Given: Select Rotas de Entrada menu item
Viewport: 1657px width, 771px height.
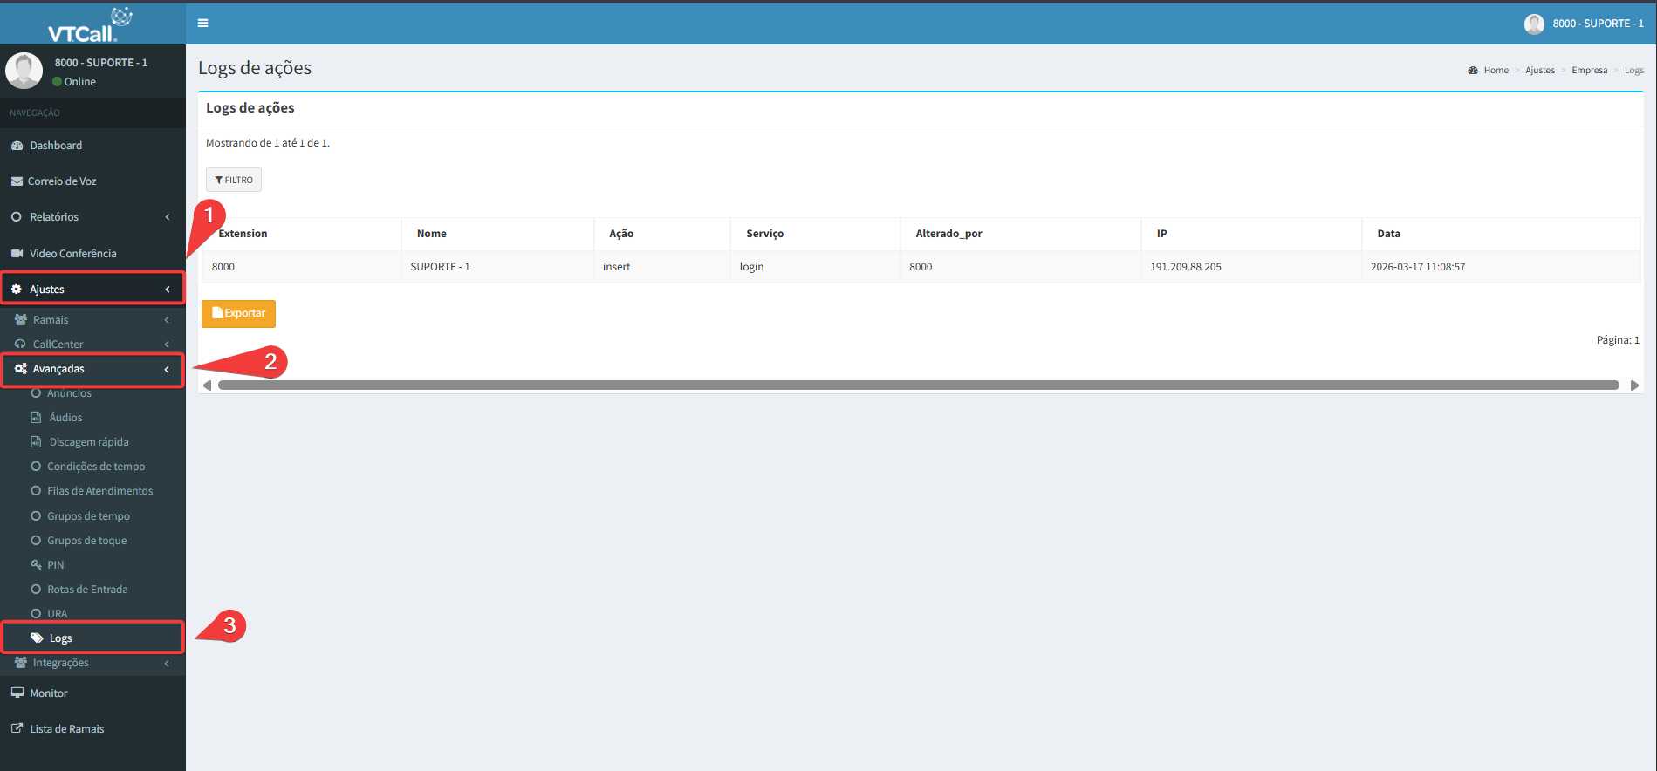Looking at the screenshot, I should pos(87,590).
